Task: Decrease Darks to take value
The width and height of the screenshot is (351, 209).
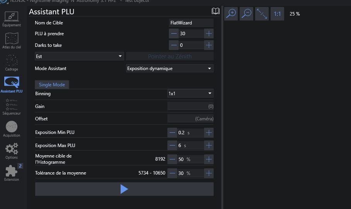Action: click(x=174, y=45)
